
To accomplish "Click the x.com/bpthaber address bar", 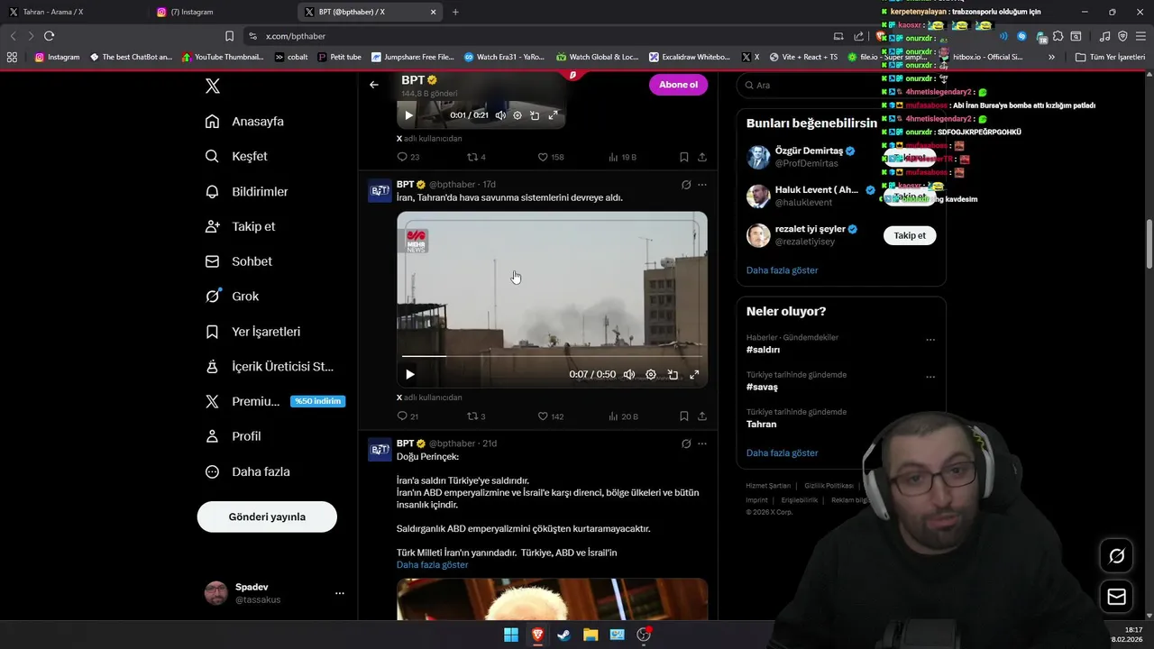I will (532, 36).
